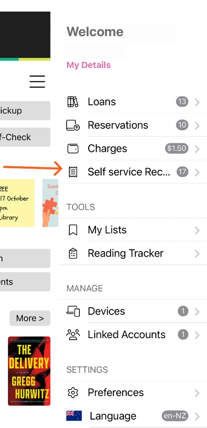The width and height of the screenshot is (207, 428).
Task: Tap the Charges wallet icon
Action: 73,149
